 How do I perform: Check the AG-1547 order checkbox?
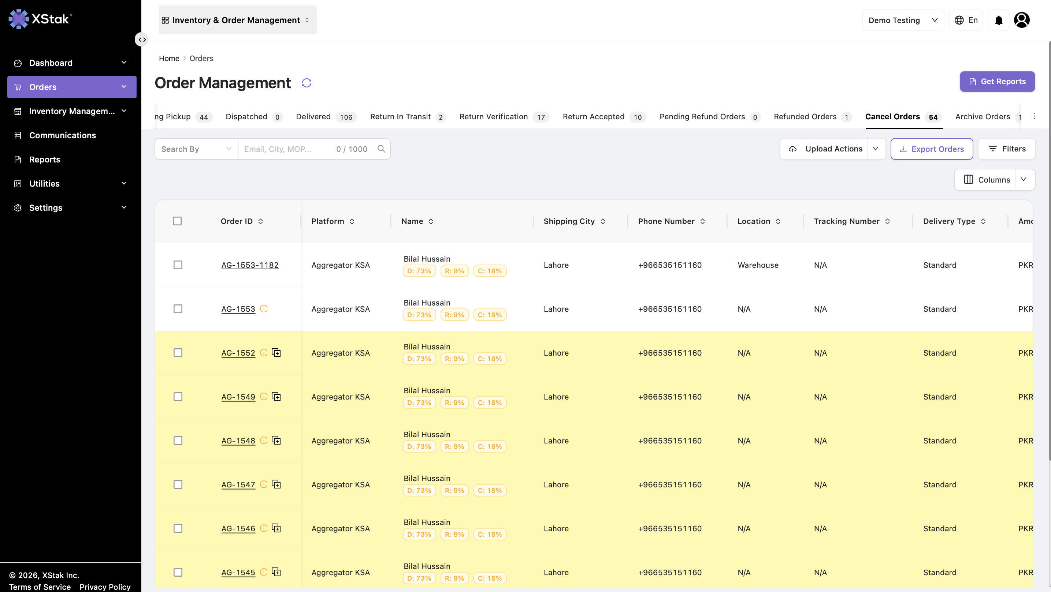tap(178, 484)
